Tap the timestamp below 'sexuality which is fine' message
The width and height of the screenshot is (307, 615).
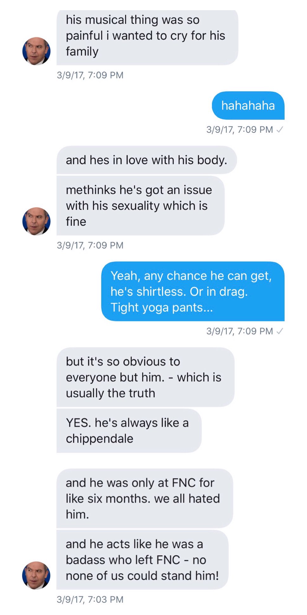coord(90,245)
